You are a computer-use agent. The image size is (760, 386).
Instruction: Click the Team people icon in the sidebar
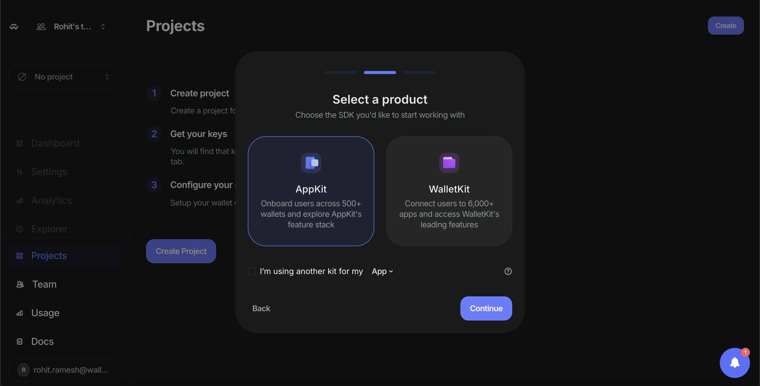pos(20,284)
